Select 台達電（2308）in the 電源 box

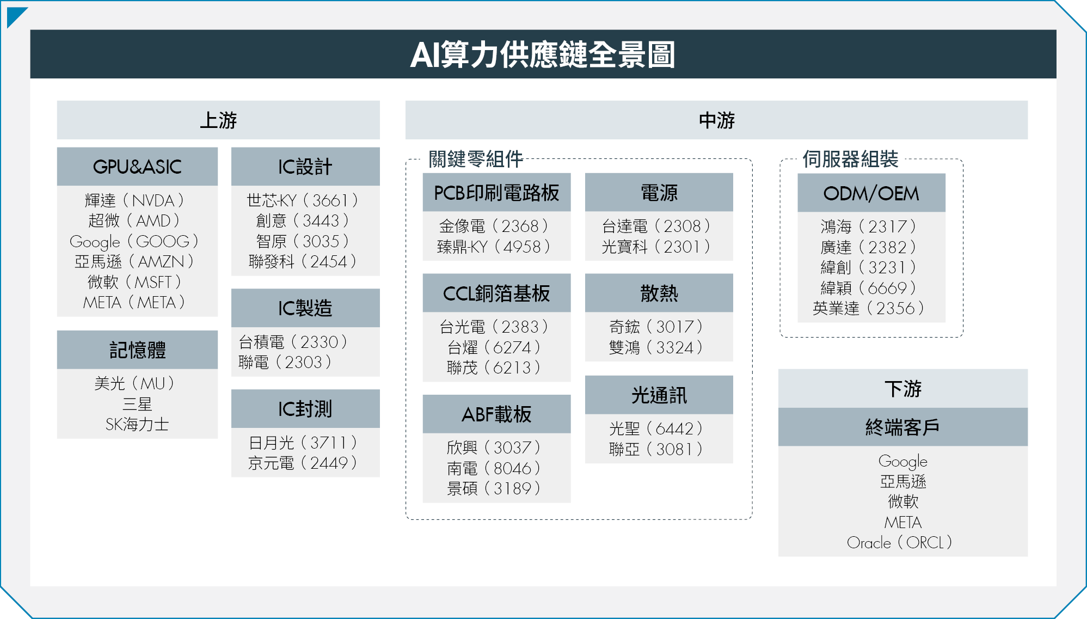659,227
